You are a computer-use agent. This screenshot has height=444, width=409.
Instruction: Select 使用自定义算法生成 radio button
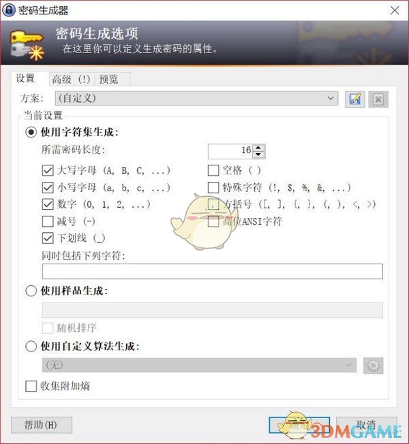click(x=31, y=346)
